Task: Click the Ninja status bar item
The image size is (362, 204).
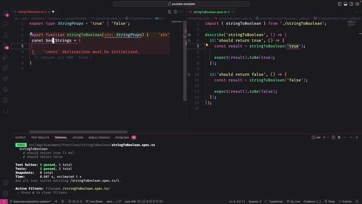Action: tap(330, 202)
